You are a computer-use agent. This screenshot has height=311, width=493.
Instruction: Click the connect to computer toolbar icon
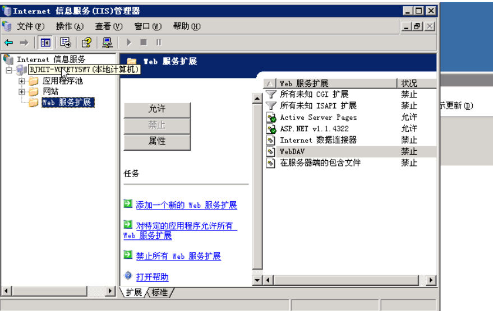107,43
